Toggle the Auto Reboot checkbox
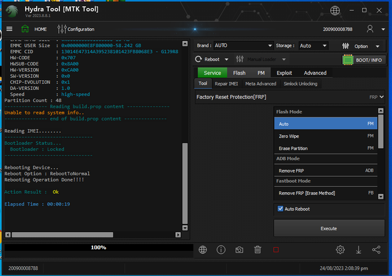392x276 pixels. tap(281, 209)
